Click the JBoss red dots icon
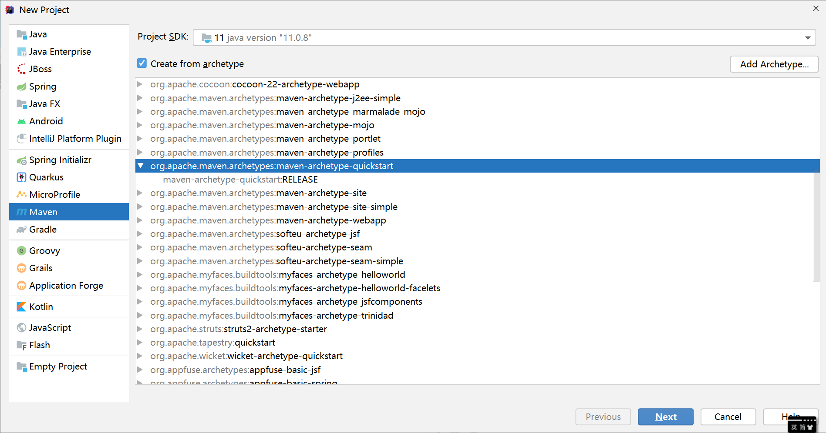 (x=21, y=69)
